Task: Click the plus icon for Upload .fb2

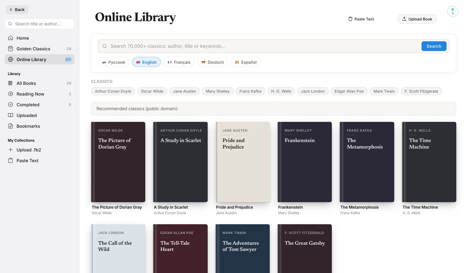Action: click(11, 150)
